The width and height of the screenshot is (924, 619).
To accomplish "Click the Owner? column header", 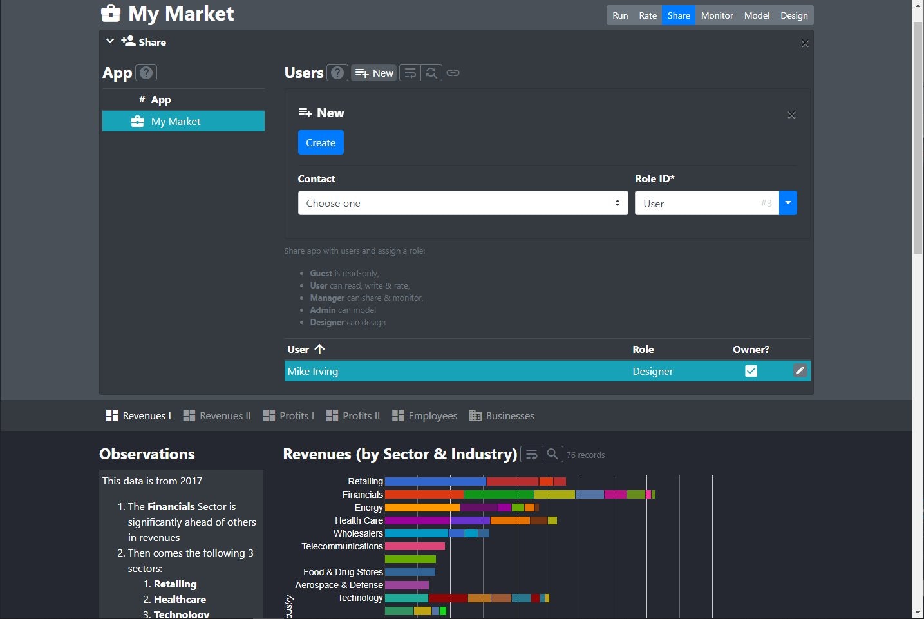I will (x=751, y=349).
